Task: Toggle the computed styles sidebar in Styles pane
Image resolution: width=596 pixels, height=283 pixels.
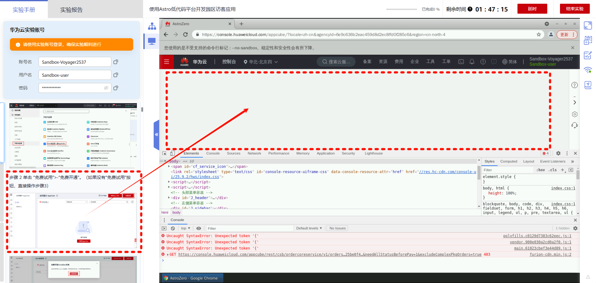Action: (571, 170)
